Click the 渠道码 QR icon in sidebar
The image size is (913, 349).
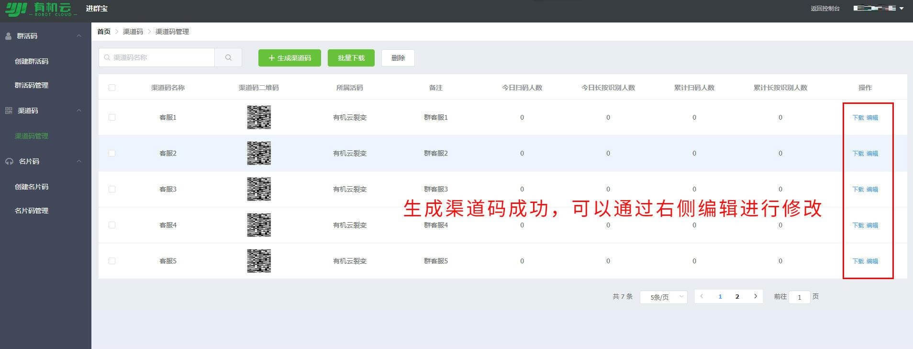coord(9,111)
